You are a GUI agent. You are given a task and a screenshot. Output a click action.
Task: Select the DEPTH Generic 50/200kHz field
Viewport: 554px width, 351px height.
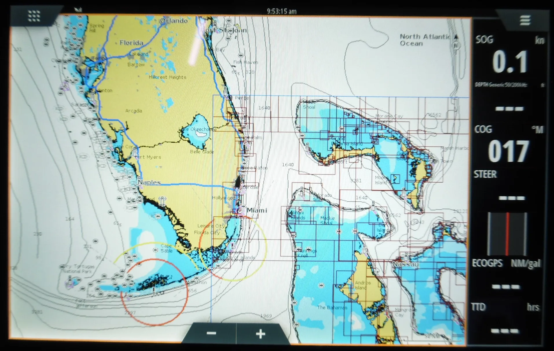501,85
